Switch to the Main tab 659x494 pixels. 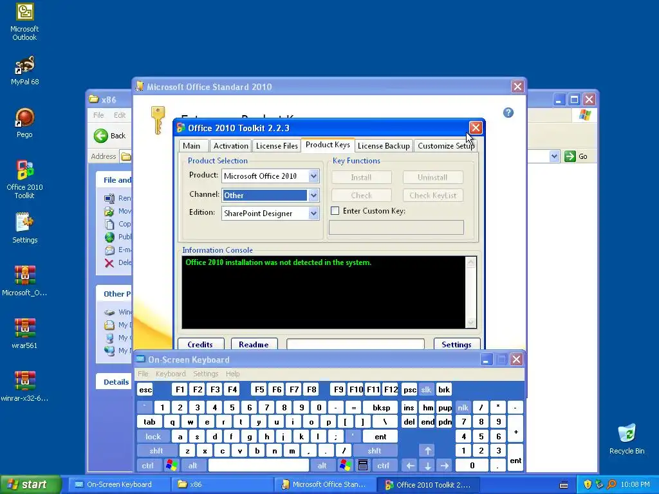point(192,146)
